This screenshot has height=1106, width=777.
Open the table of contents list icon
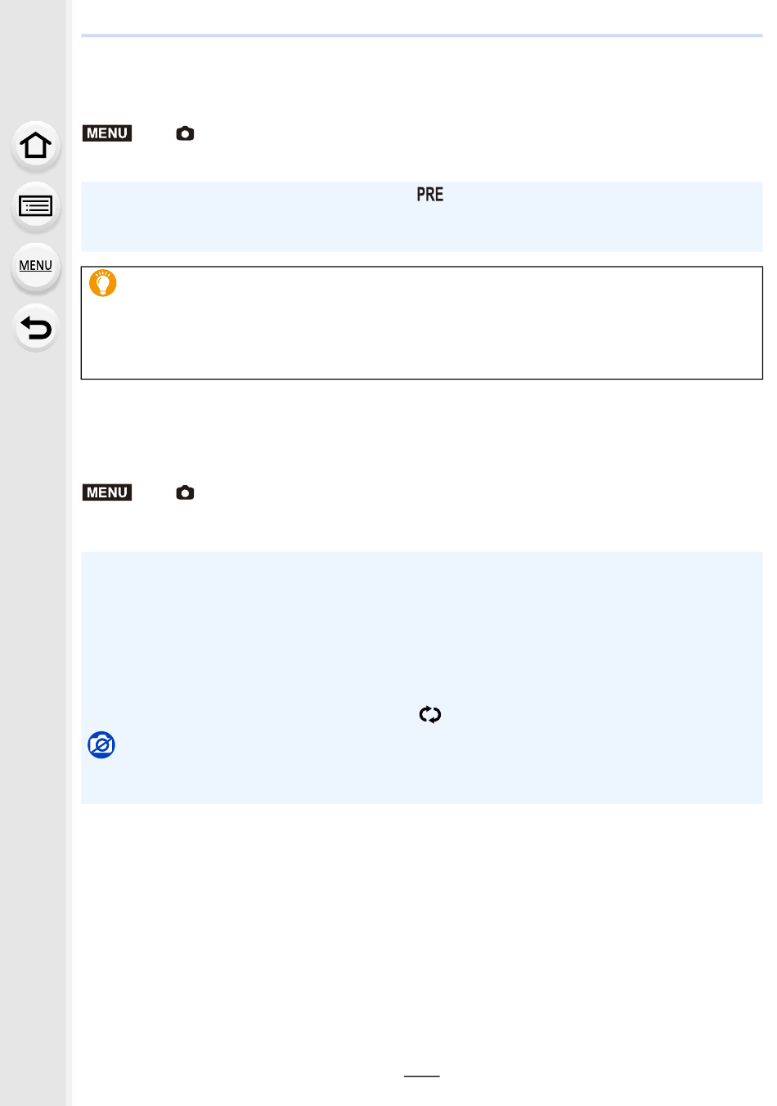click(x=35, y=206)
